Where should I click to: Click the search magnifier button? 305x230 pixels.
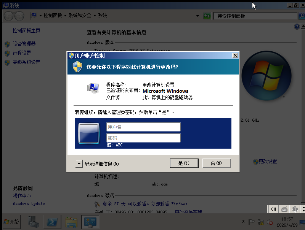(x=302, y=16)
